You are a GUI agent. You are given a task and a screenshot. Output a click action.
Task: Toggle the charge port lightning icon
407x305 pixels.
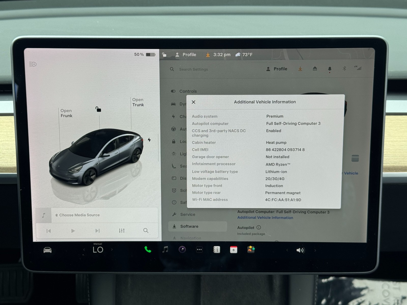(x=149, y=140)
